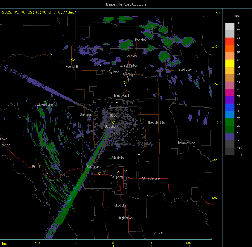Select the 10 dBZ slate-purple color swatch

230,137
